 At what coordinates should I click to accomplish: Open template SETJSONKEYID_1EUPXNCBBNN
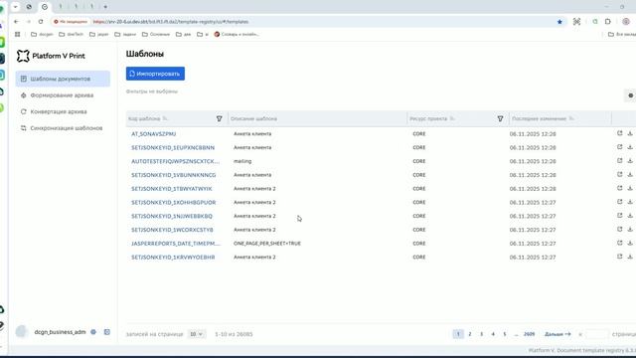(173, 148)
